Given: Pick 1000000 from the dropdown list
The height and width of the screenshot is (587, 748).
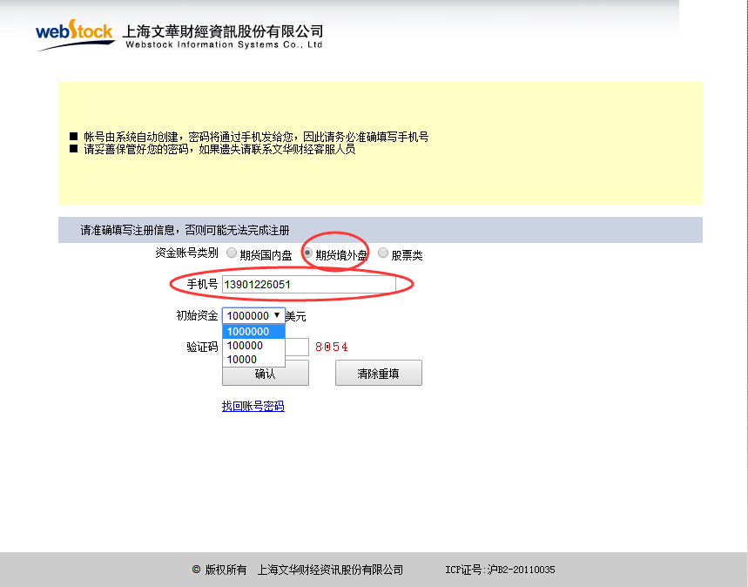Looking at the screenshot, I should [x=253, y=332].
